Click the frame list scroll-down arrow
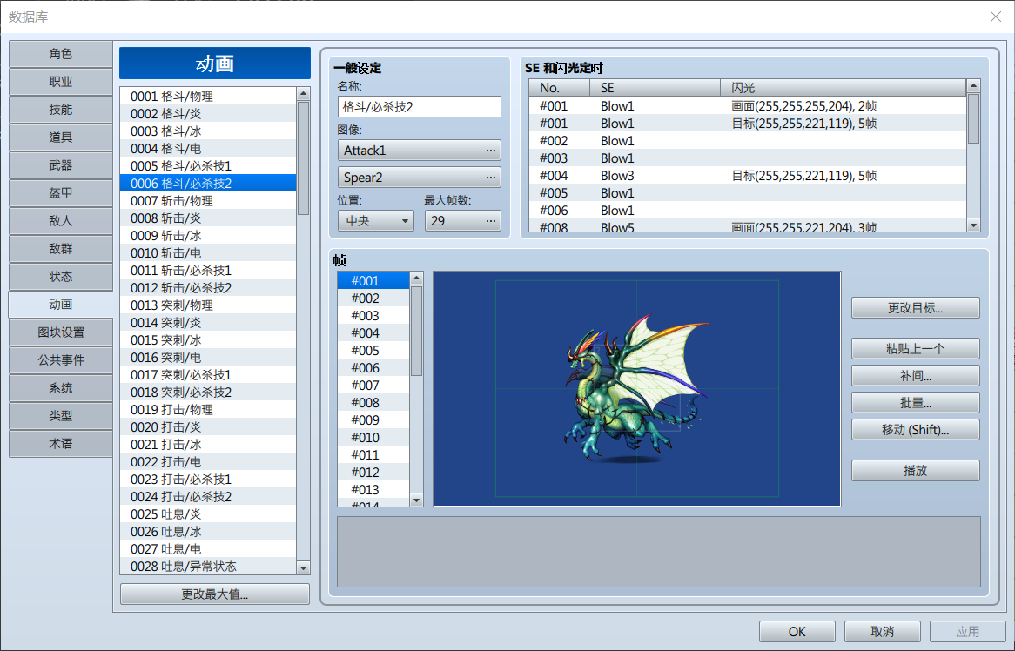1015x651 pixels. point(416,500)
